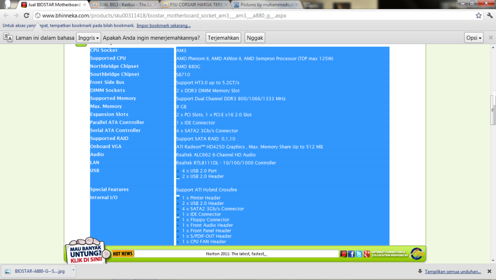Click the Nggak button

coord(255,38)
